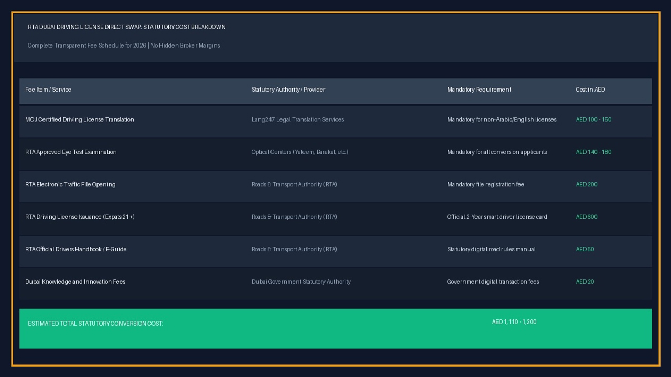Viewport: 671px width, 377px height.
Task: Select the 'AED 50' cost value
Action: click(x=585, y=250)
